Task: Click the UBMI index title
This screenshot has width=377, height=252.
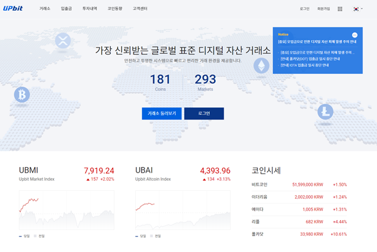Action: 28,170
